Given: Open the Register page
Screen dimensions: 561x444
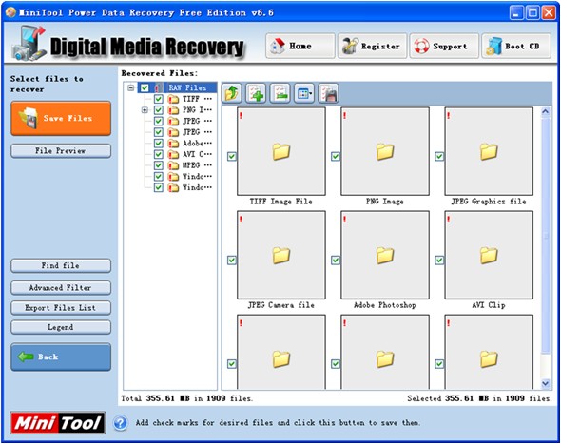Looking at the screenshot, I should click(372, 46).
